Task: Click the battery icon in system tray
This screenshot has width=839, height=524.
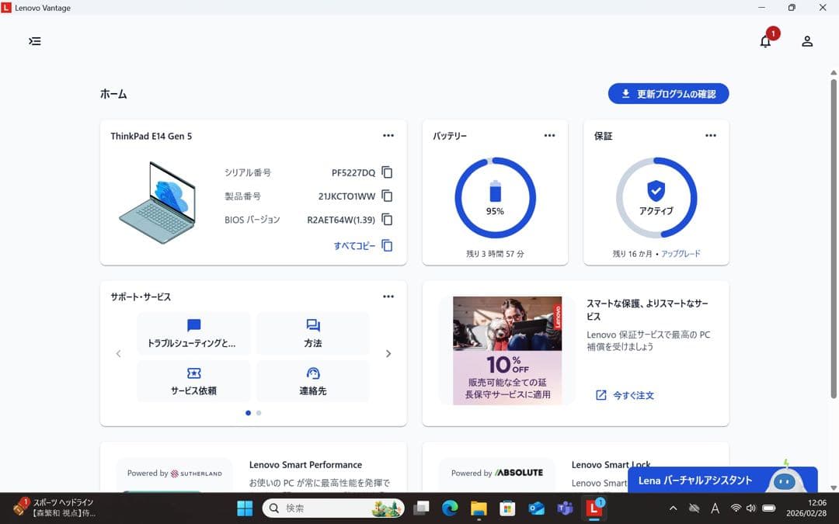Action: click(769, 508)
